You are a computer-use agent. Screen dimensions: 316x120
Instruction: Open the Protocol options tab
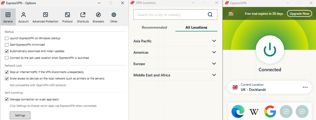point(67,17)
